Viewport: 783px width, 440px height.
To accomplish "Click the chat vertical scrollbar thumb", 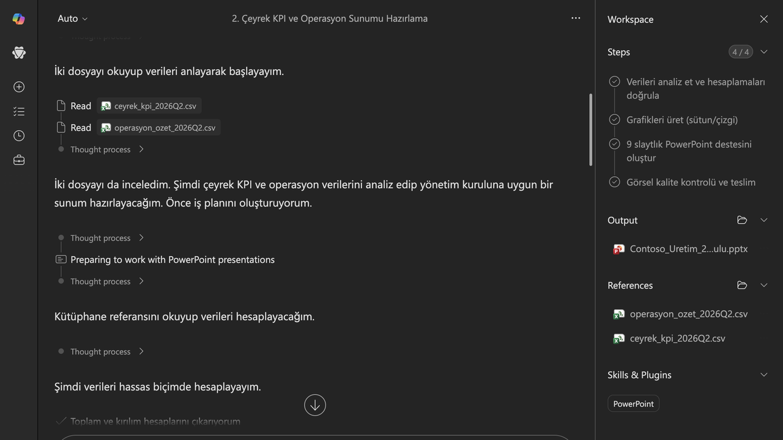I will coord(590,130).
